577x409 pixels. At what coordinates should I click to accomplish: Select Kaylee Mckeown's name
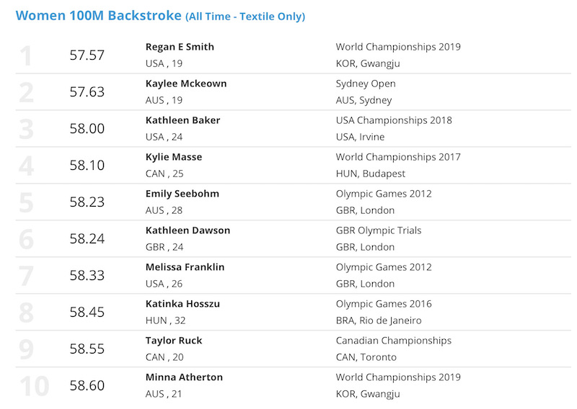[186, 84]
